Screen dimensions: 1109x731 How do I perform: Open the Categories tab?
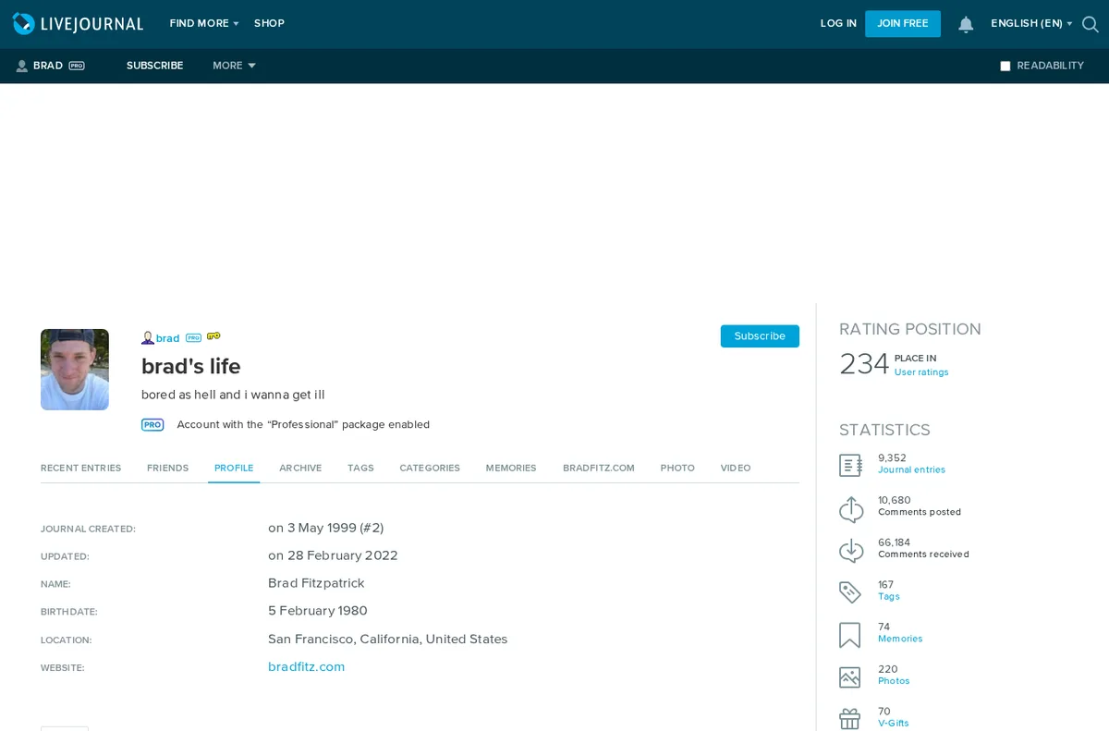coord(430,469)
